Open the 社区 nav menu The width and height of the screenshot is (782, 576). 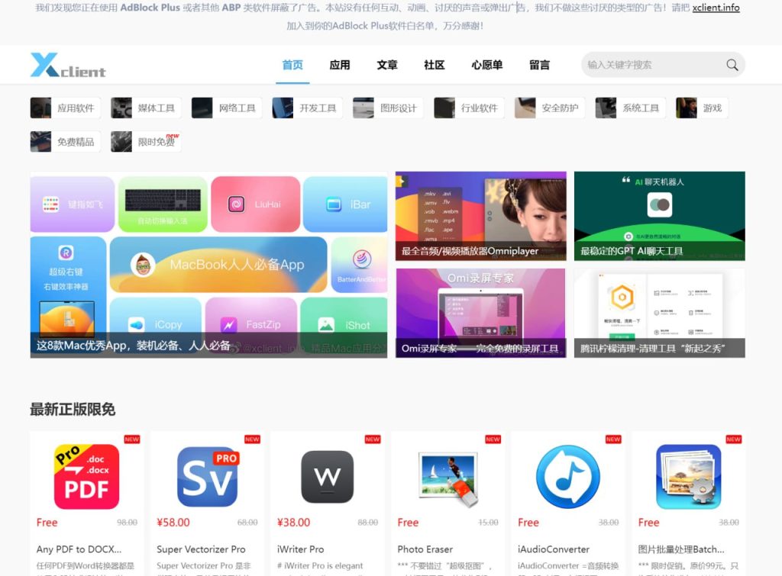pos(435,65)
